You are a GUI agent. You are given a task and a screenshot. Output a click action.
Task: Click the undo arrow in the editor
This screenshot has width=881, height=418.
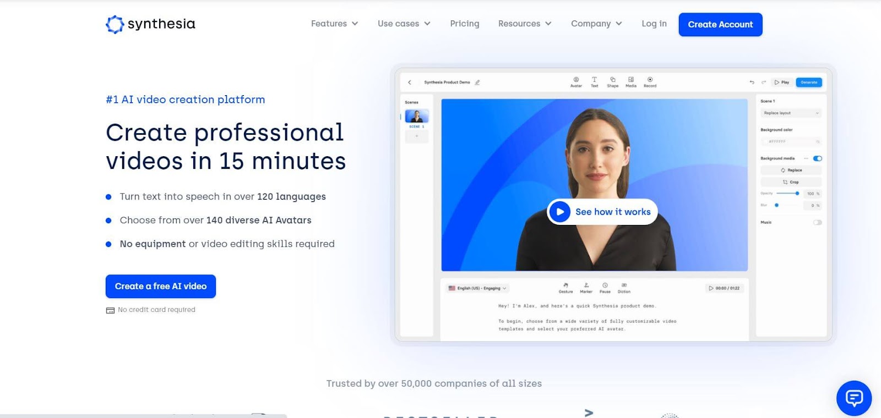[x=752, y=82]
